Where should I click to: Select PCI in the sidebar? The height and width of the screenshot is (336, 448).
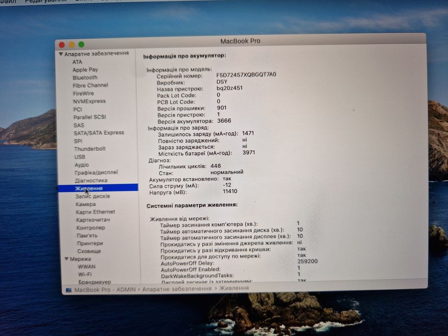point(78,109)
